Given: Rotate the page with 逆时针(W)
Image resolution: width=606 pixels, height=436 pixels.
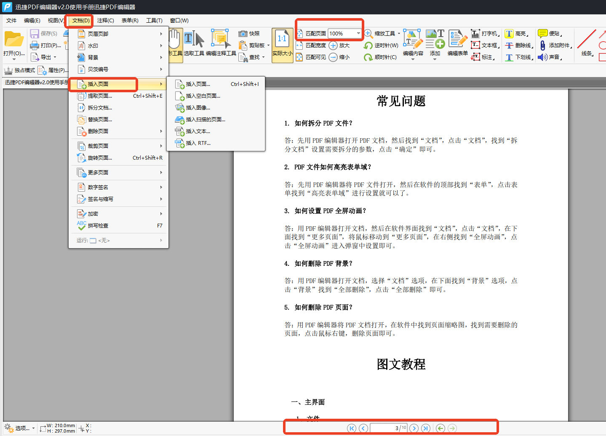Looking at the screenshot, I should 381,45.
